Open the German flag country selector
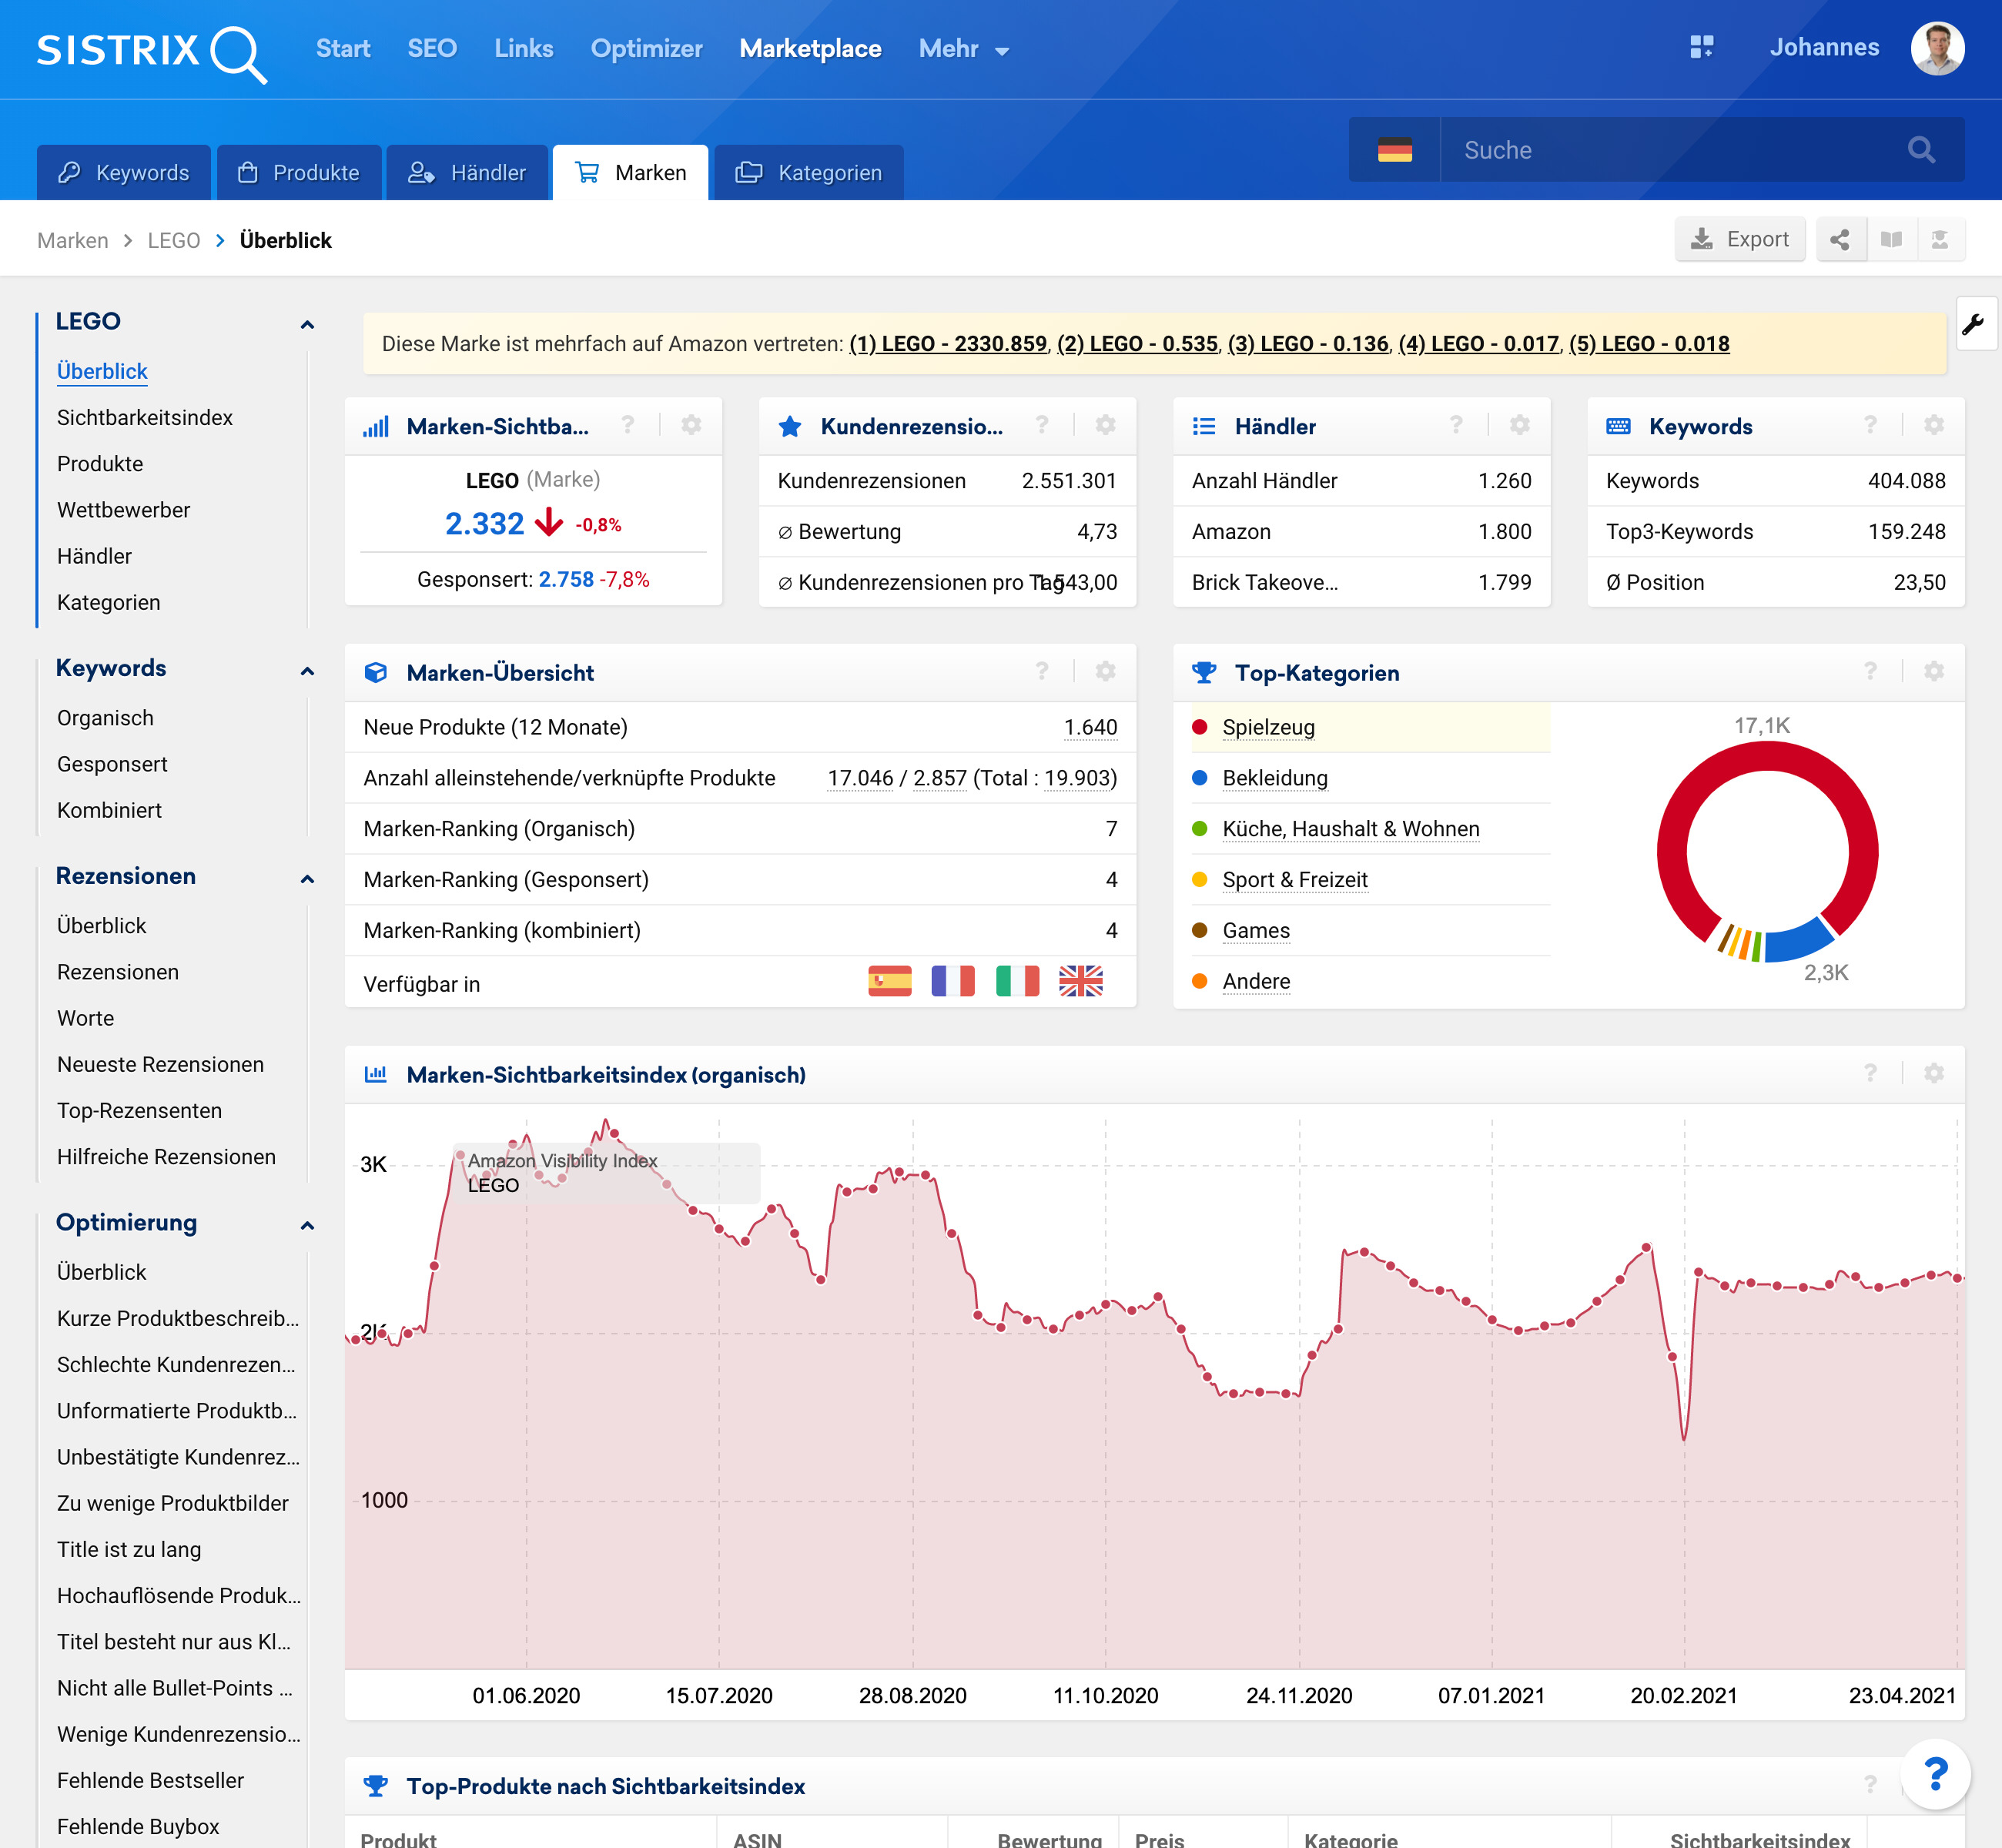This screenshot has height=1848, width=2002. 1394,150
